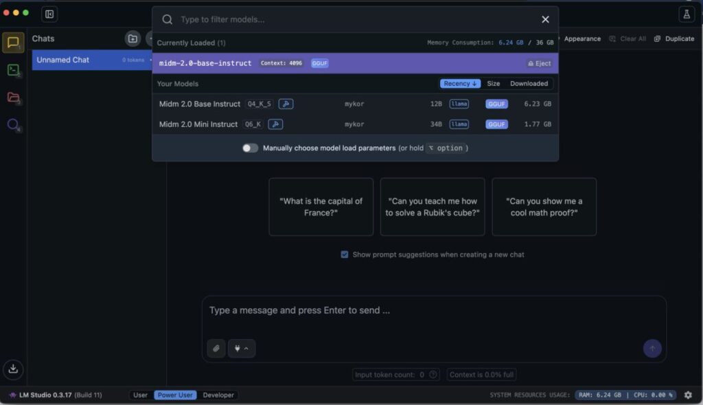This screenshot has height=405, width=703.
Task: Focus the Type to filter models field
Action: (x=356, y=19)
